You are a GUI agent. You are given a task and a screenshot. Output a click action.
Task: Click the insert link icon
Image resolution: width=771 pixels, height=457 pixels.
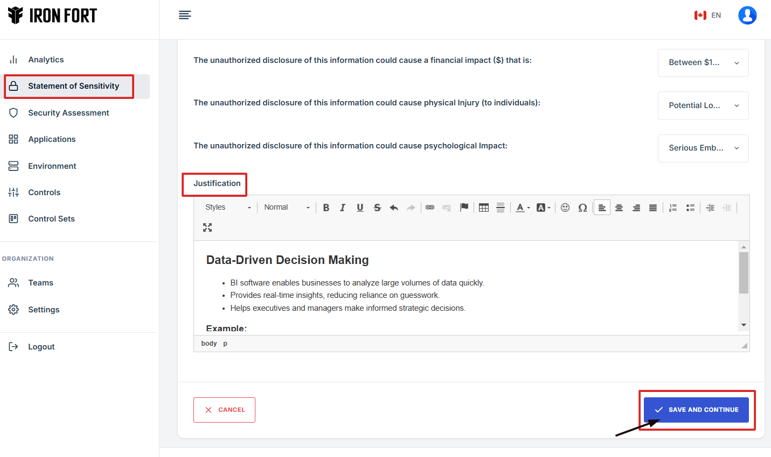point(430,208)
